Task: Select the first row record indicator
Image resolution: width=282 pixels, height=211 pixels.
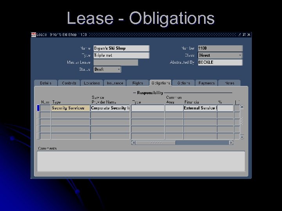Action: [38, 108]
